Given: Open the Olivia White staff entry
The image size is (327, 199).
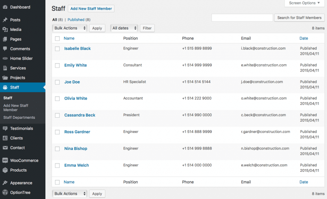Looking at the screenshot, I should click(x=76, y=98).
